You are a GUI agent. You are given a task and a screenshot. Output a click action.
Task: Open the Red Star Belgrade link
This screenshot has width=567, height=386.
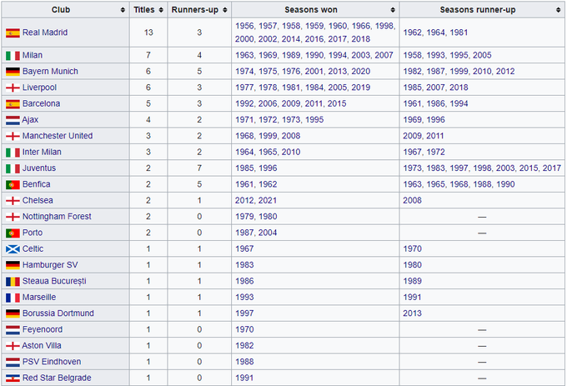pos(57,378)
